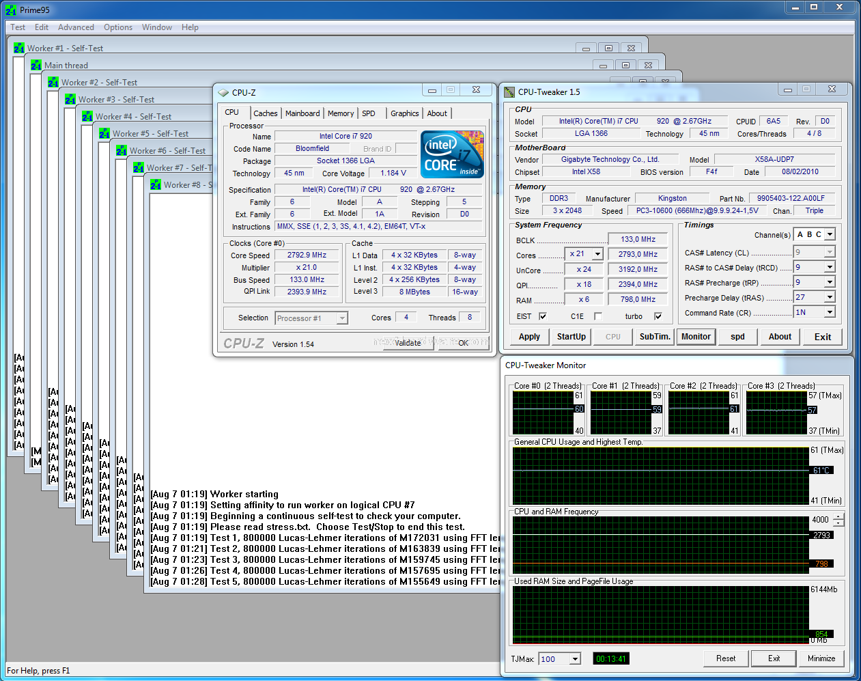Open the Advanced menu
This screenshot has height=681, width=861.
pos(76,27)
